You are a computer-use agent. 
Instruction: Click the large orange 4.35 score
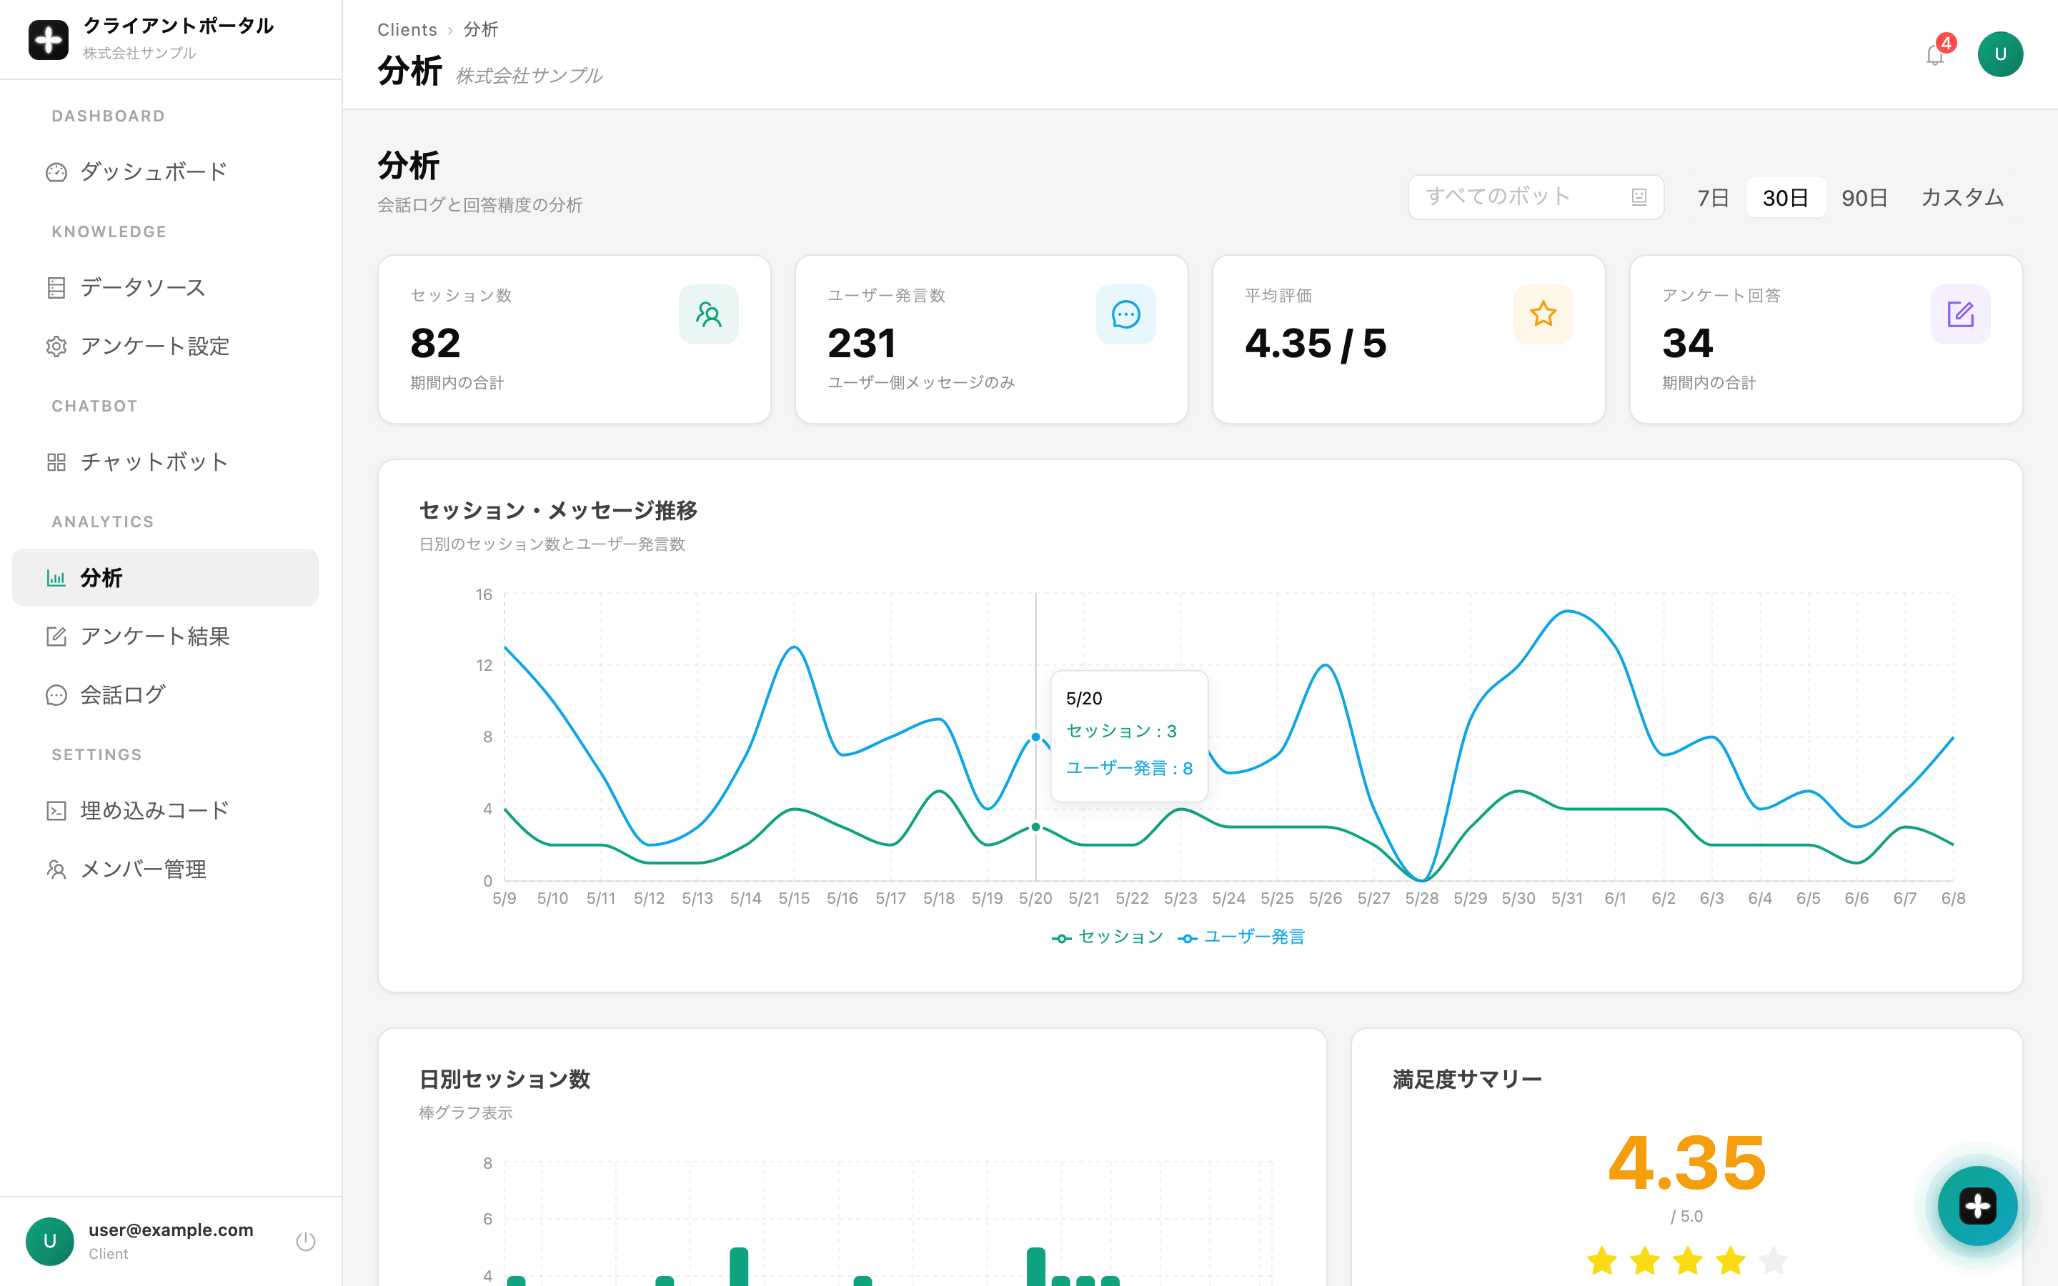click(1687, 1162)
